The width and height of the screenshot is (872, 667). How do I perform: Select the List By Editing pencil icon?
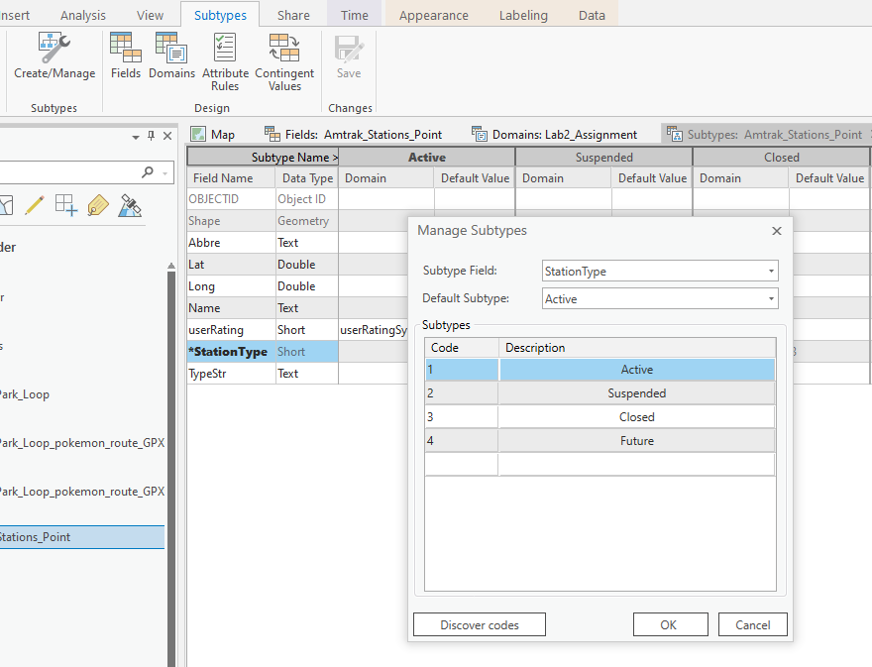tap(35, 205)
